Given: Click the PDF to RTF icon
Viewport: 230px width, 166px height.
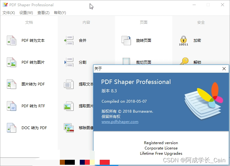Looking at the screenshot, I should click(12, 106).
